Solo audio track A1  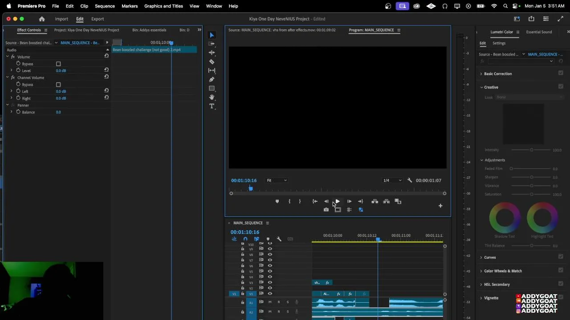[287, 302]
